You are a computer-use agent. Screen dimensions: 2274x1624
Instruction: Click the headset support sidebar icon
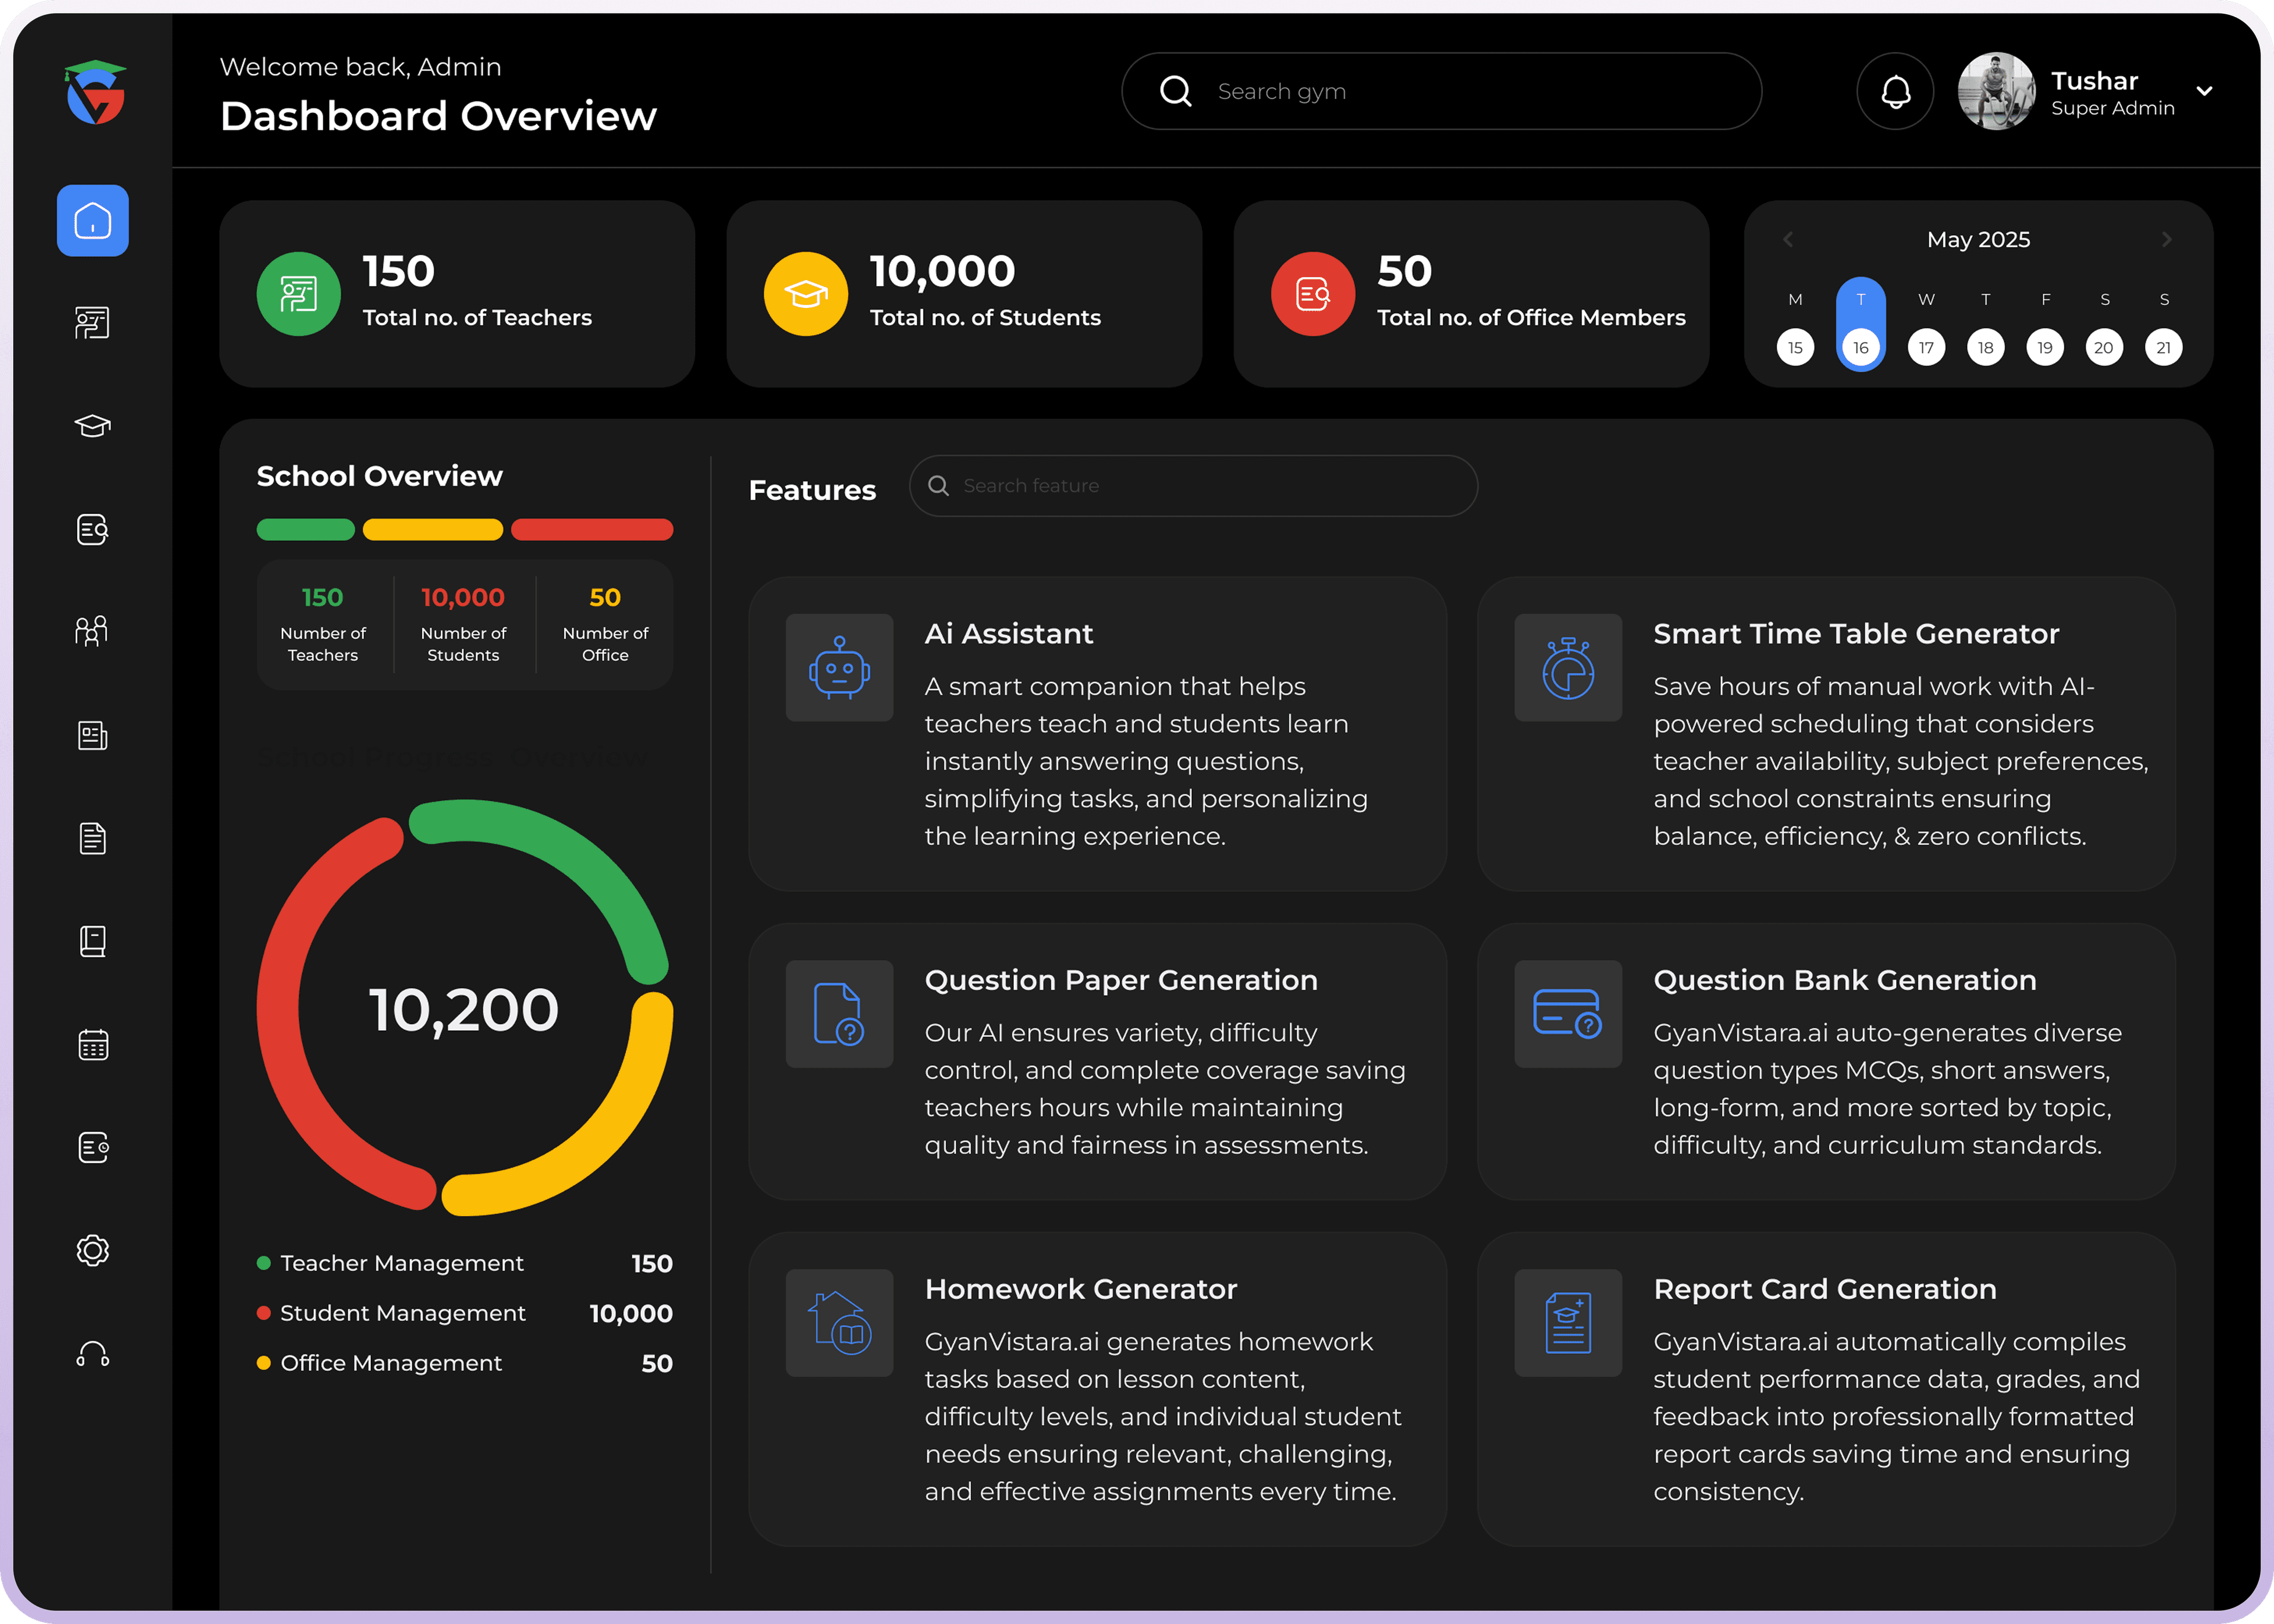click(92, 1354)
